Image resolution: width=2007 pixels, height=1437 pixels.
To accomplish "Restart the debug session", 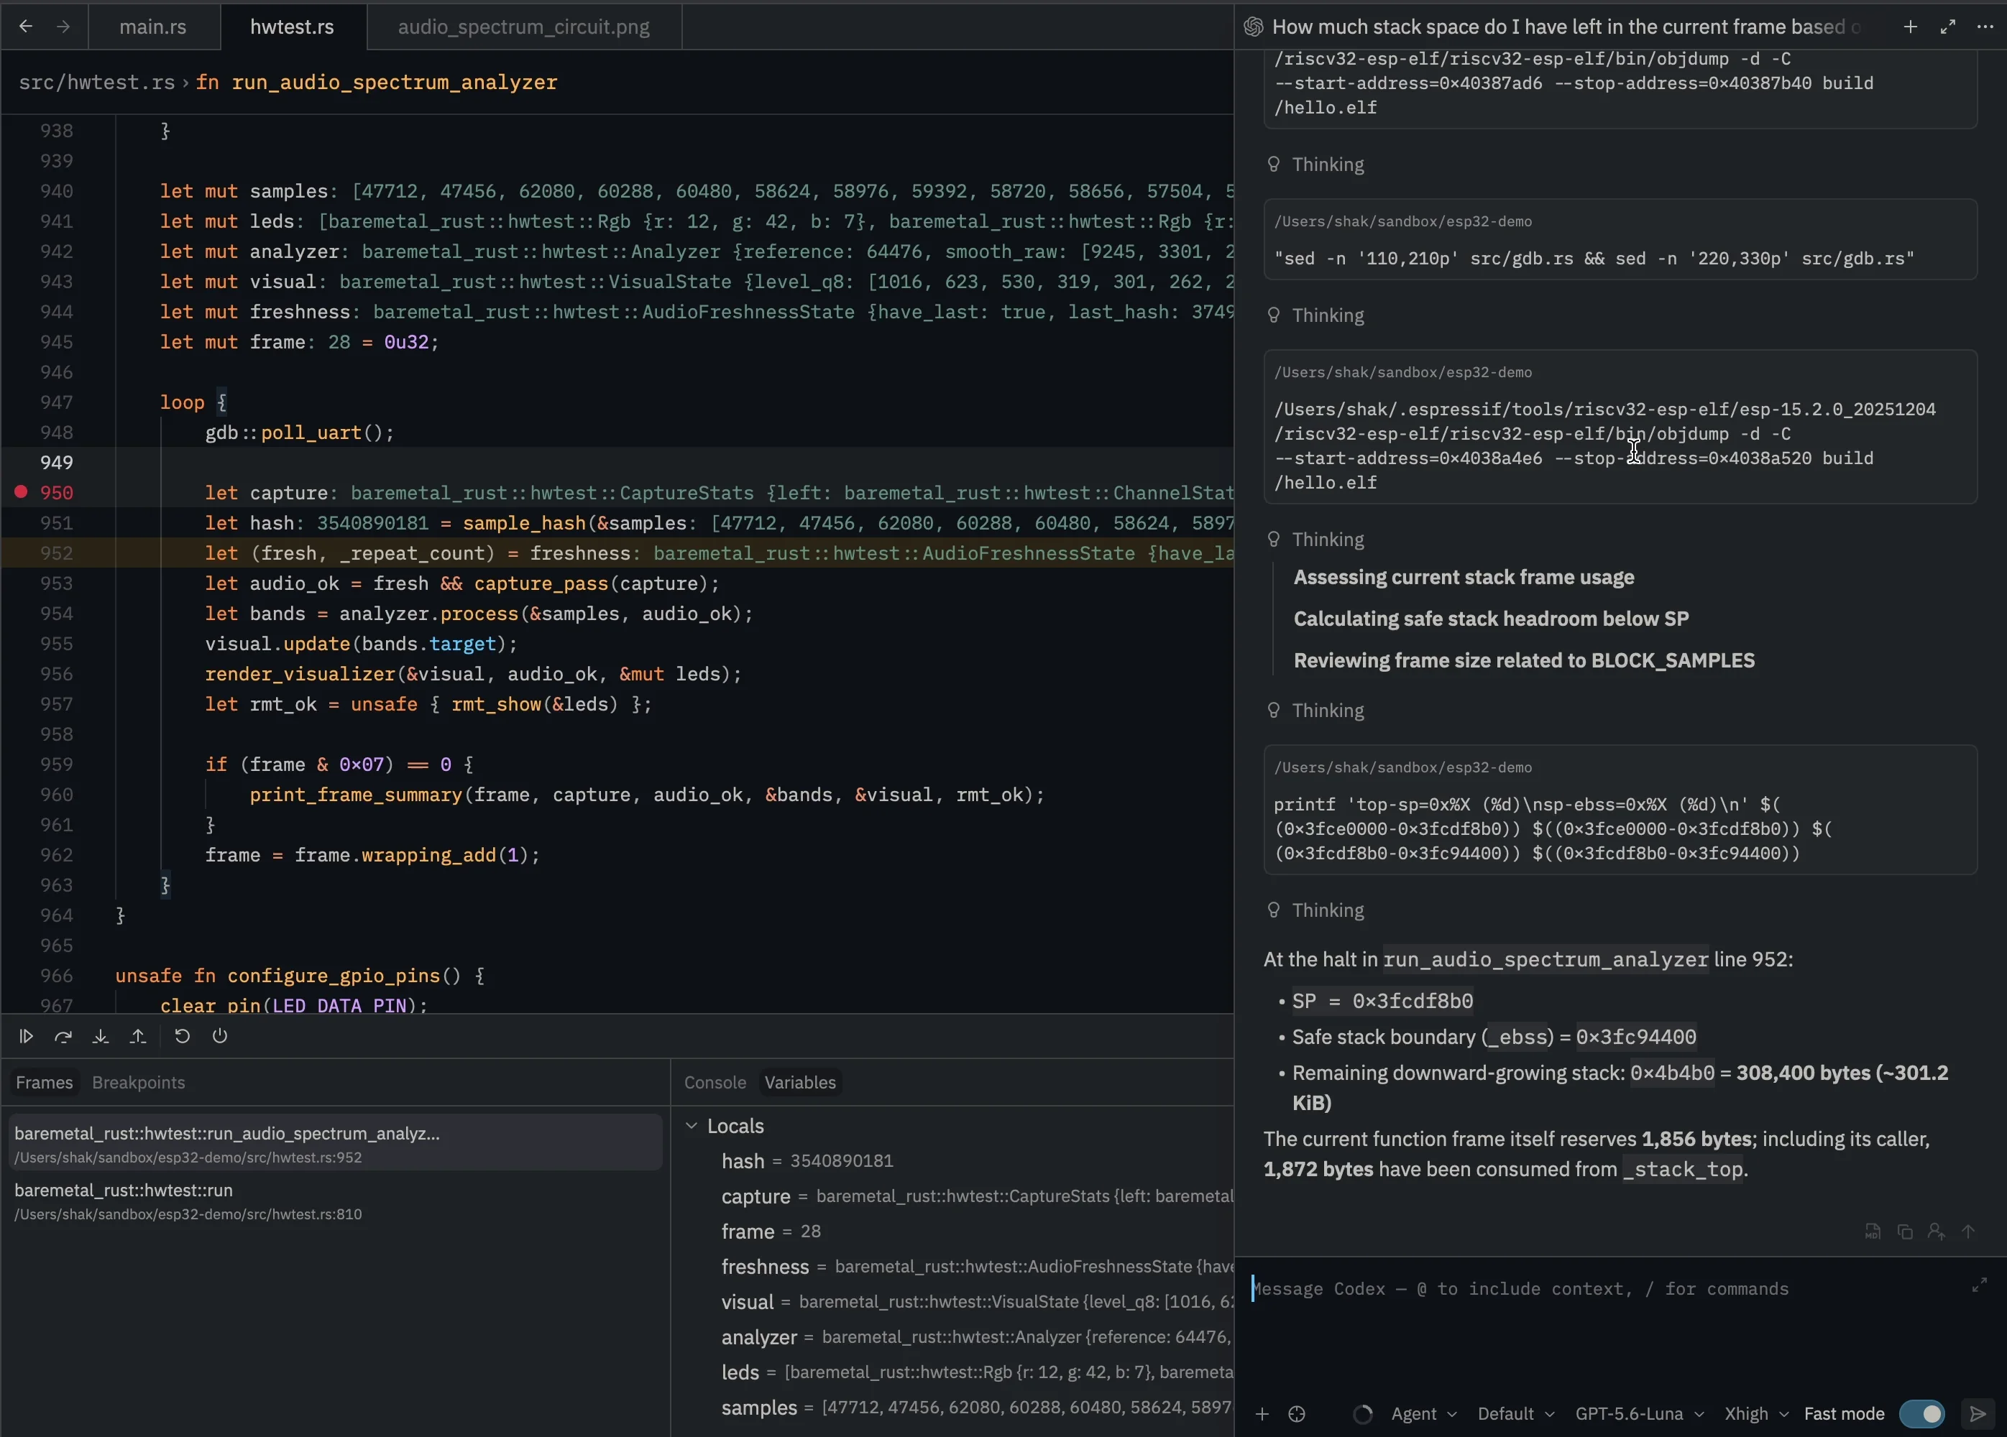I will (x=183, y=1036).
